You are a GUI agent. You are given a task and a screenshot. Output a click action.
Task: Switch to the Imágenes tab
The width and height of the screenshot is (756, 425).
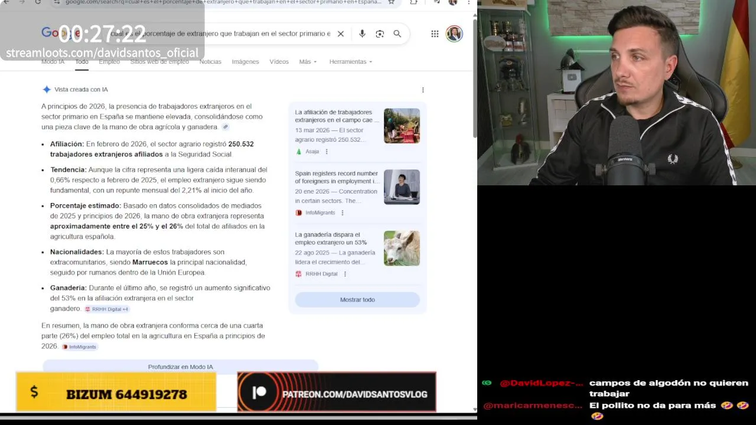245,61
